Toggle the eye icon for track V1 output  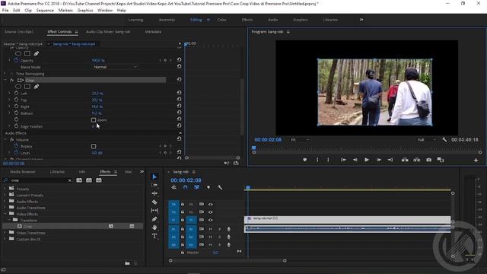point(211,220)
